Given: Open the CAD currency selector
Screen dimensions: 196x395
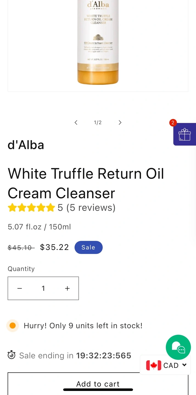Looking at the screenshot, I should [x=166, y=365].
